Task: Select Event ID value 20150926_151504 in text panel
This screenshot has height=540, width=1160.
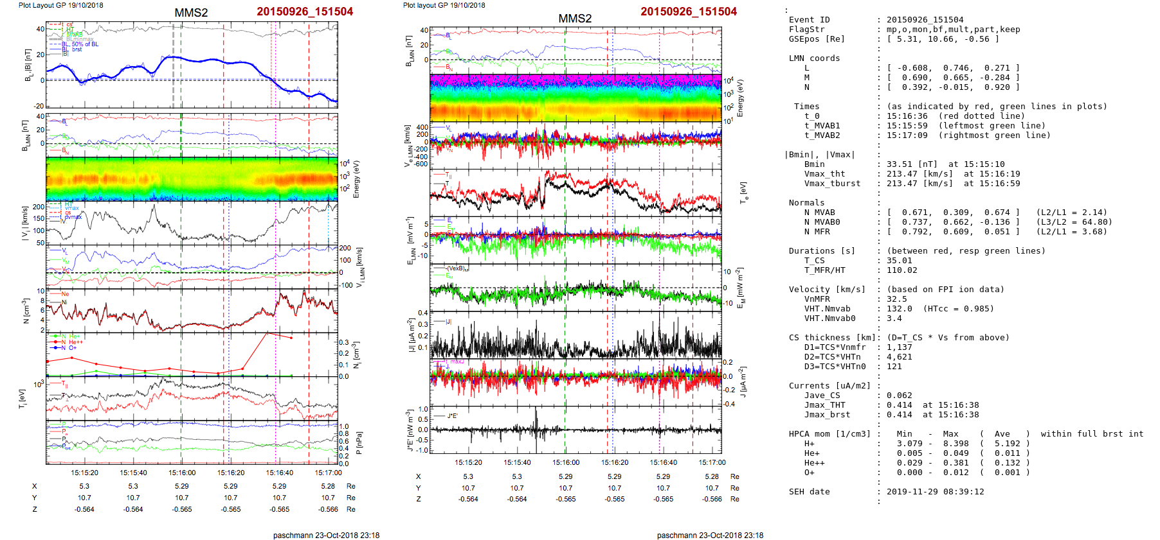Action: 925,20
